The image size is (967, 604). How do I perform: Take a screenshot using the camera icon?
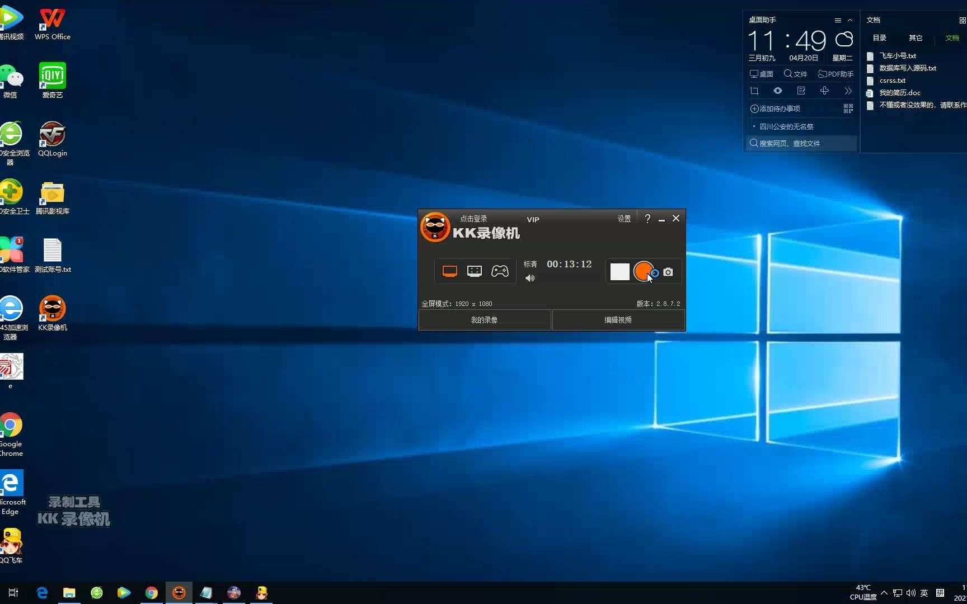pos(668,272)
